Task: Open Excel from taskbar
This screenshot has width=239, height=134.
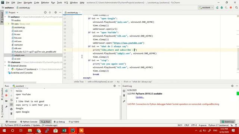Action: [64, 131]
